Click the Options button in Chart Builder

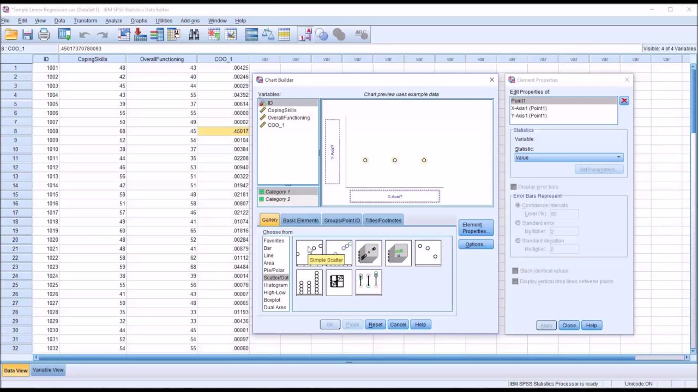(x=476, y=244)
